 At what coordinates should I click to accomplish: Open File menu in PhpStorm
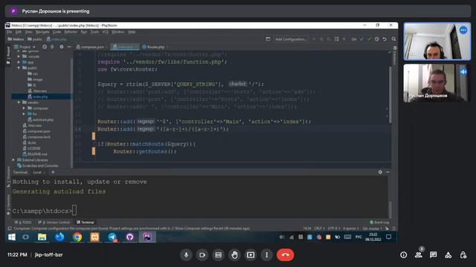[9, 32]
